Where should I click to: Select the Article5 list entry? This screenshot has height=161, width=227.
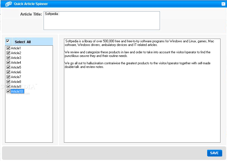click(x=16, y=67)
